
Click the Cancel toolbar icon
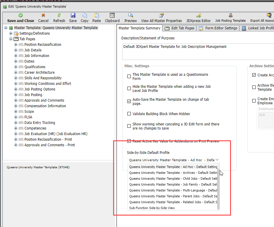coord(43,16)
